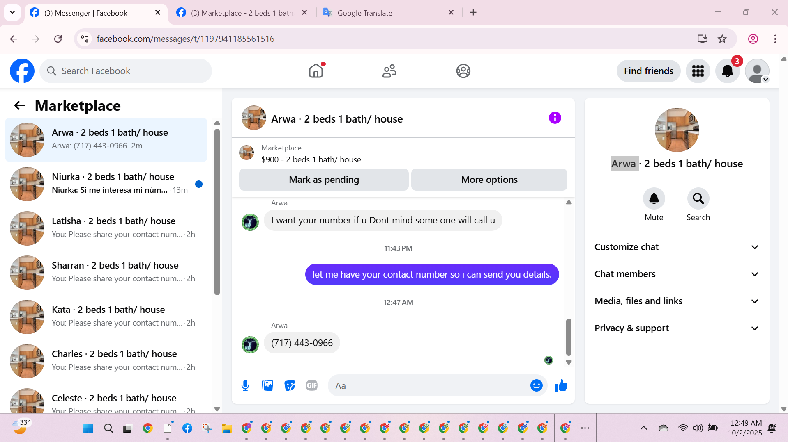Open the listing thumbnail in right panel
This screenshot has width=788, height=442.
pos(677,130)
